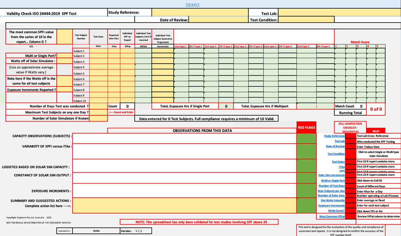Open the Multi or Single Port selection cell
The image size is (401, 236).
point(65,55)
